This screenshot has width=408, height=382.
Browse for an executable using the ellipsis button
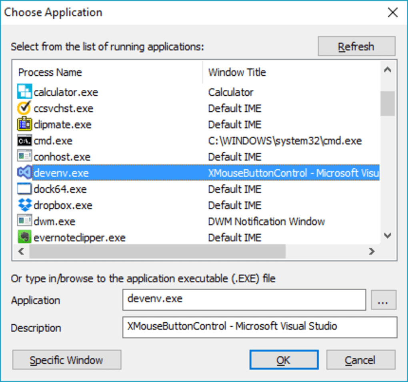384,300
